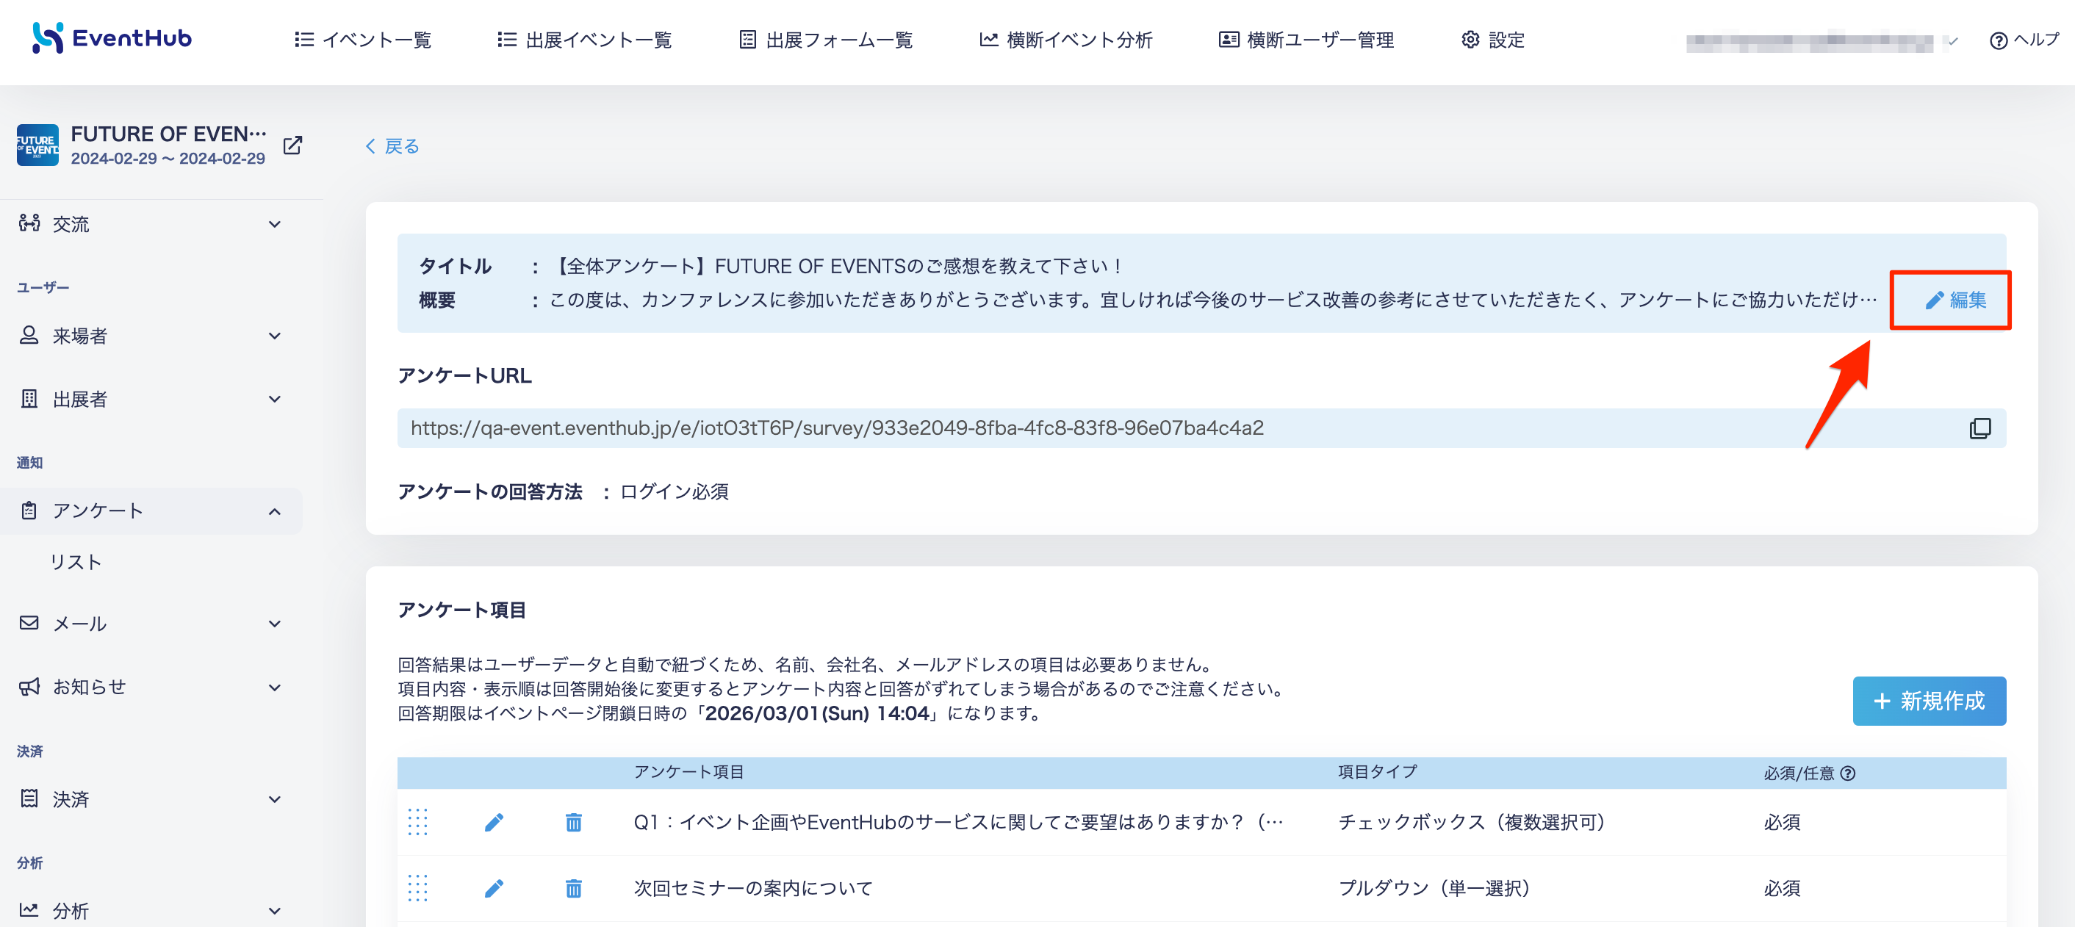
Task: Delete the Q1 survey item with trash icon
Action: coord(572,821)
